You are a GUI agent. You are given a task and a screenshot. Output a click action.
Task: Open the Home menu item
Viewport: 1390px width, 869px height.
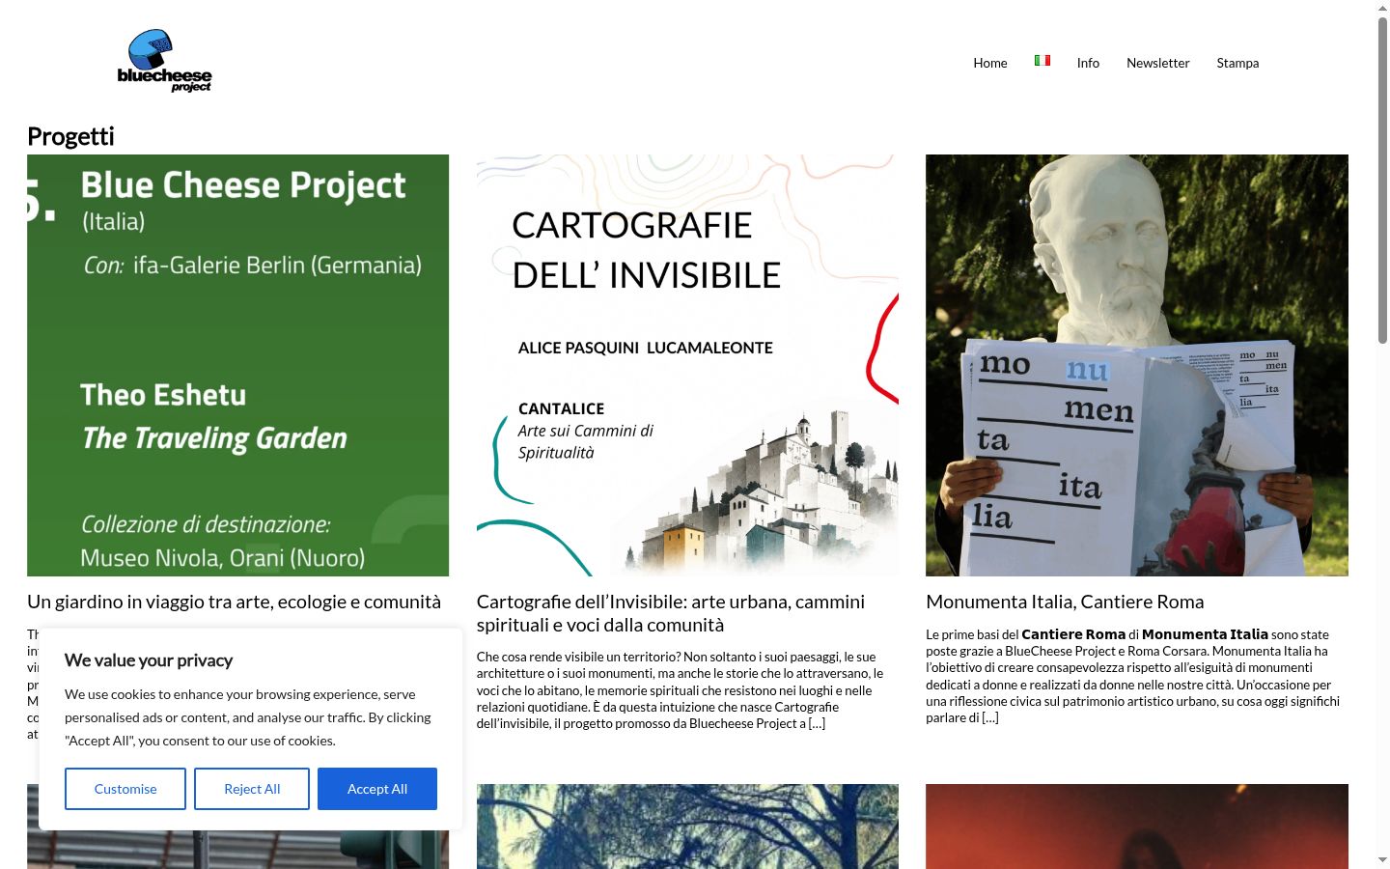point(990,63)
